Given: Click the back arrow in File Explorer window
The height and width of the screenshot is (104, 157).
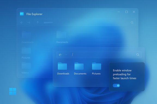Looking at the screenshot, I should click(22, 22).
